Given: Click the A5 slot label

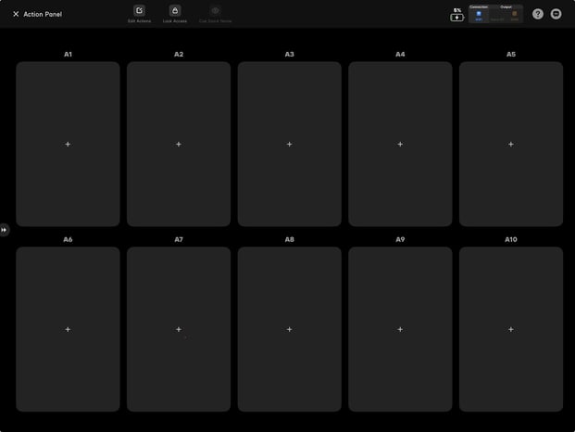Looking at the screenshot, I should (x=511, y=55).
